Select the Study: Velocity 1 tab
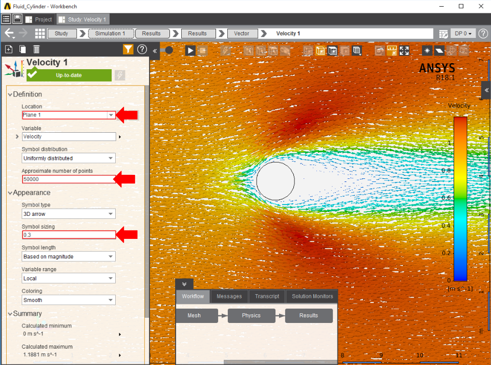 tap(82, 19)
